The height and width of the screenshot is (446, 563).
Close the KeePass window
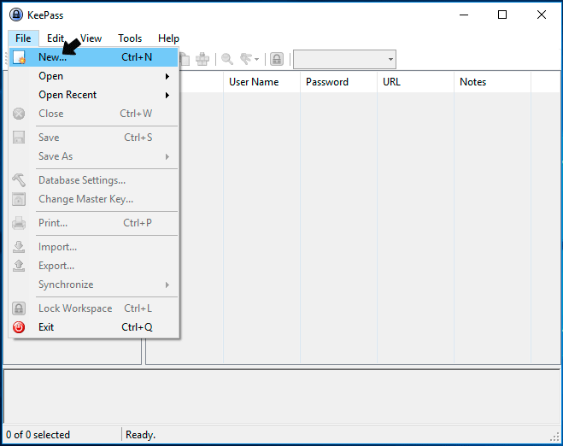coord(542,15)
